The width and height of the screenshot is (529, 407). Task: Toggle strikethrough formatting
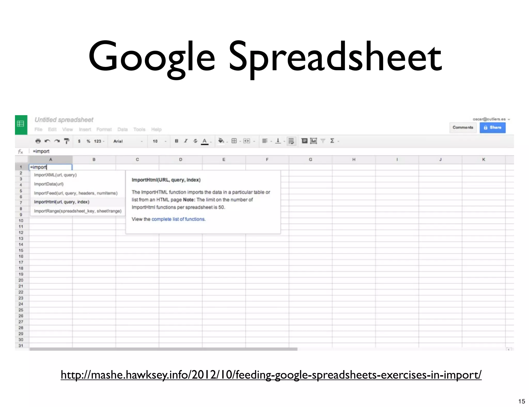point(195,141)
